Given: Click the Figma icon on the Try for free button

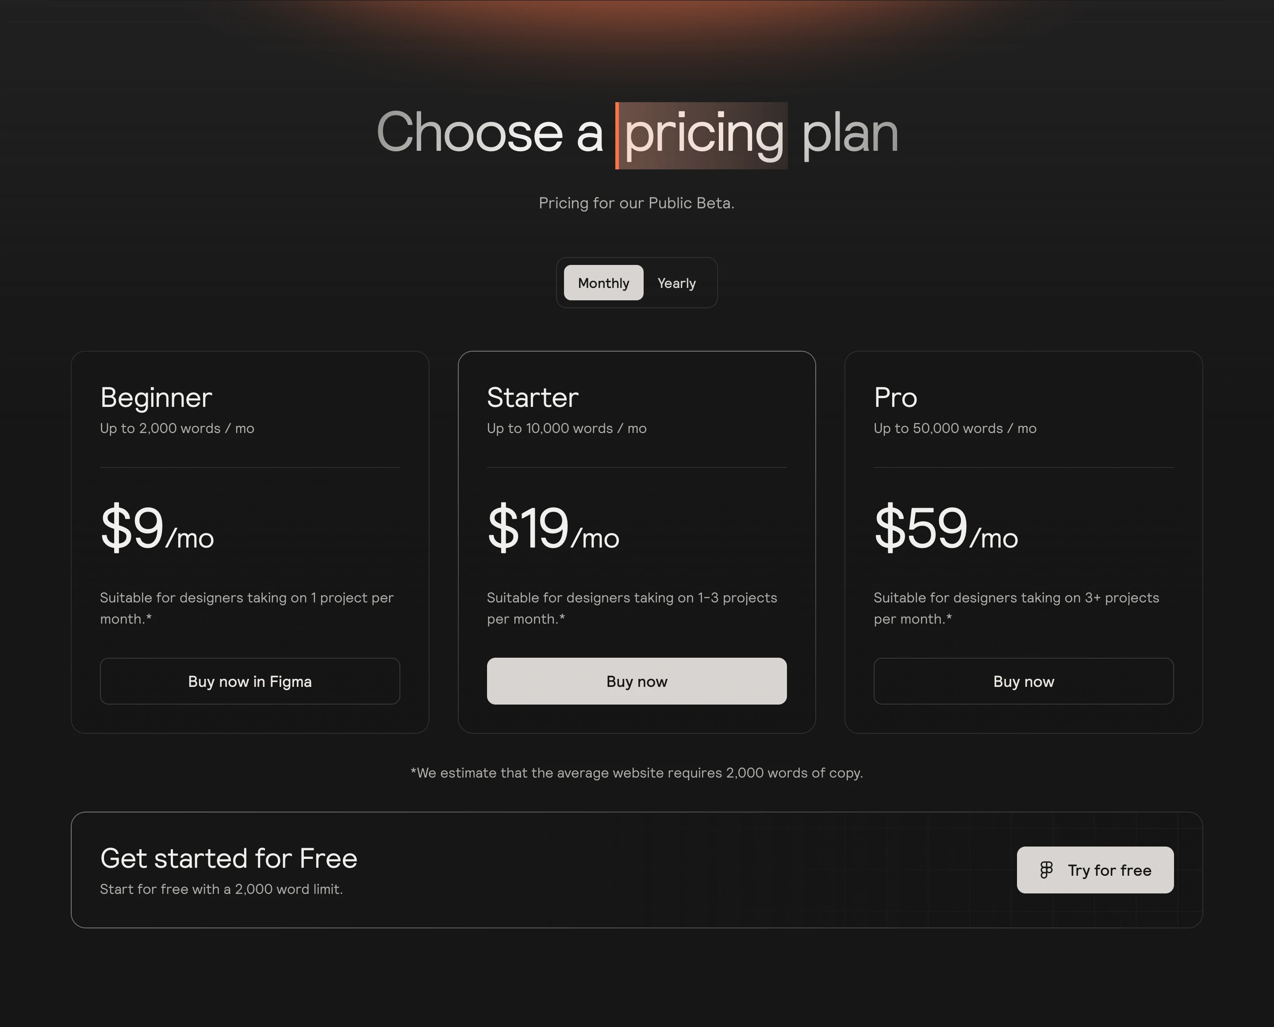Looking at the screenshot, I should point(1046,870).
